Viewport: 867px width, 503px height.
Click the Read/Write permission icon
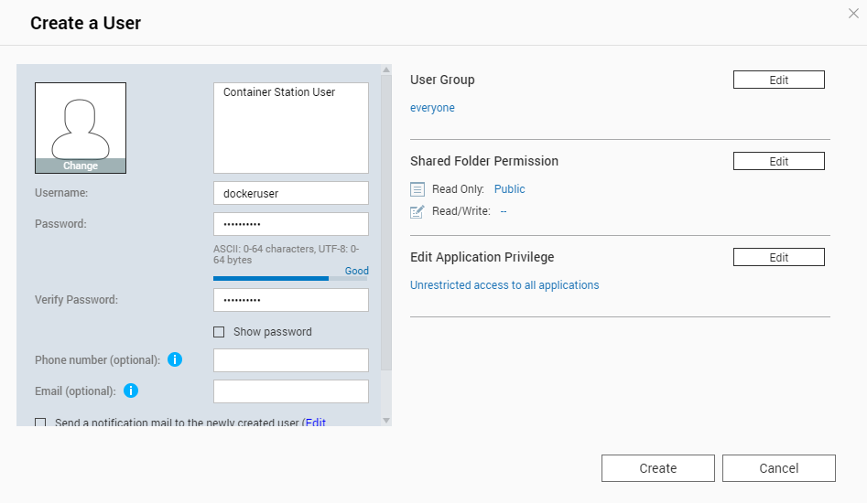tap(417, 211)
